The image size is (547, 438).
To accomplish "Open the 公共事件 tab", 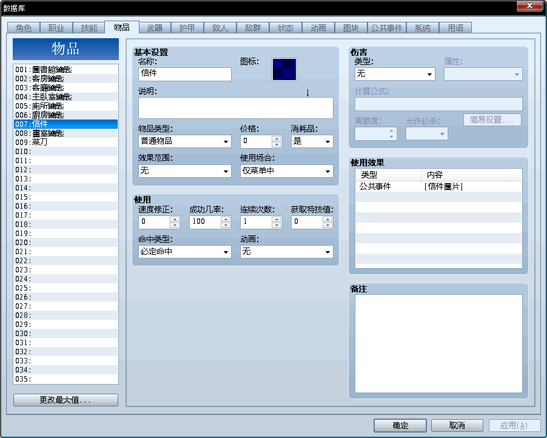I will tap(386, 28).
